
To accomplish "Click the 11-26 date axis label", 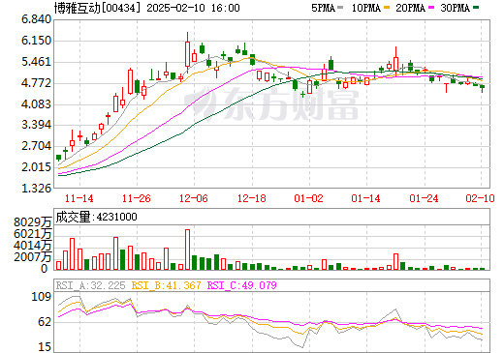I will point(137,198).
